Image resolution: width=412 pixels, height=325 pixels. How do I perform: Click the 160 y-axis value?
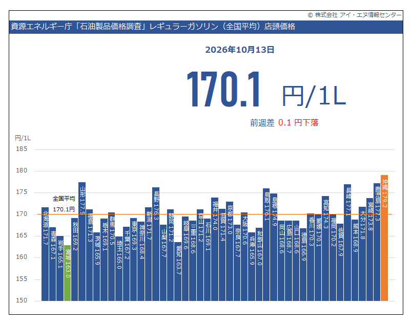point(22,257)
